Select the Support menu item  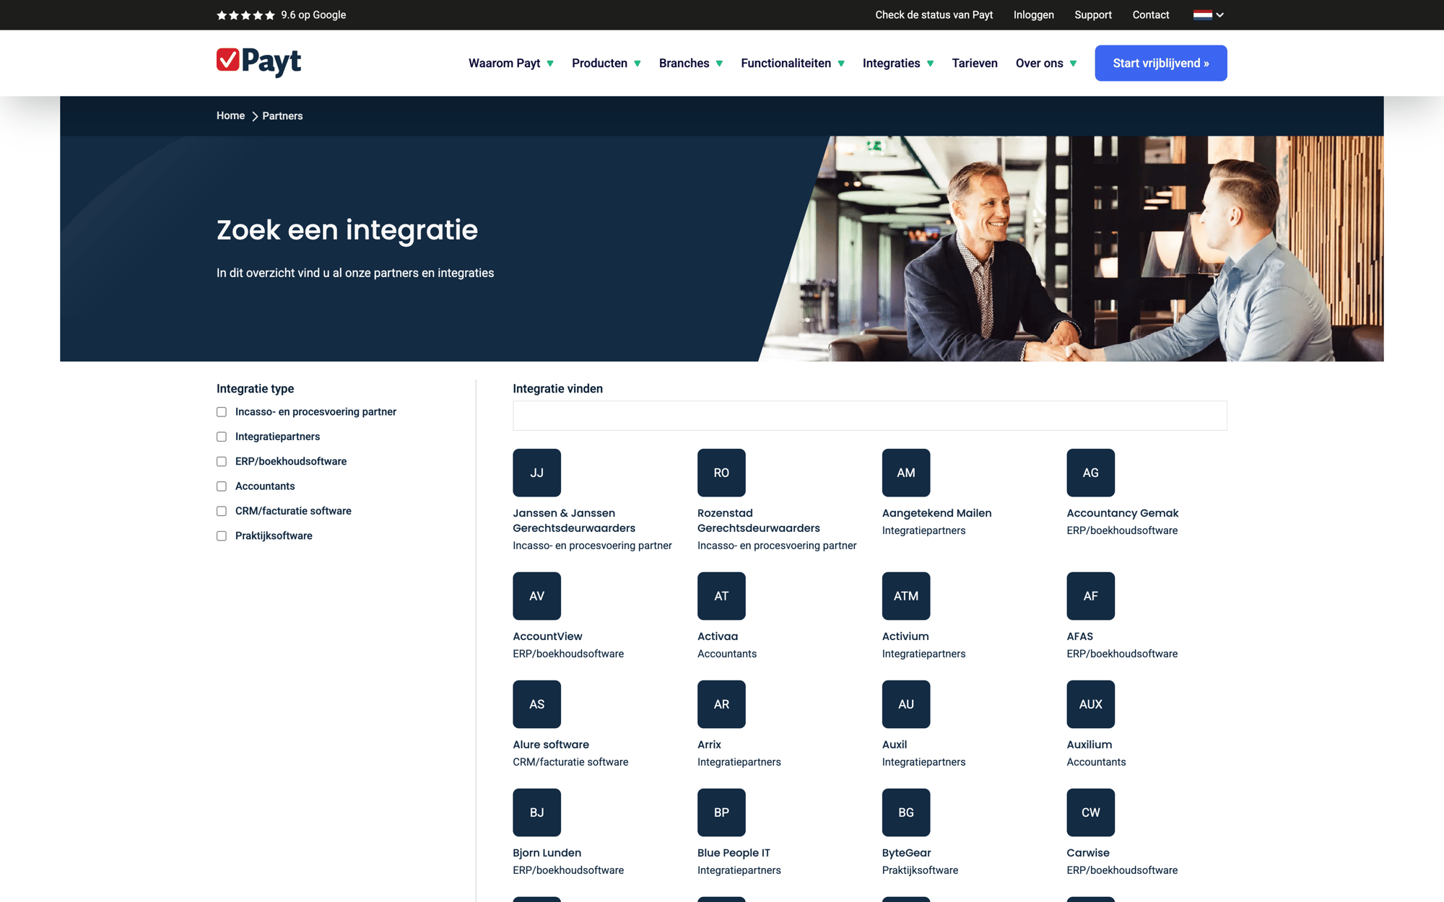[1092, 14]
